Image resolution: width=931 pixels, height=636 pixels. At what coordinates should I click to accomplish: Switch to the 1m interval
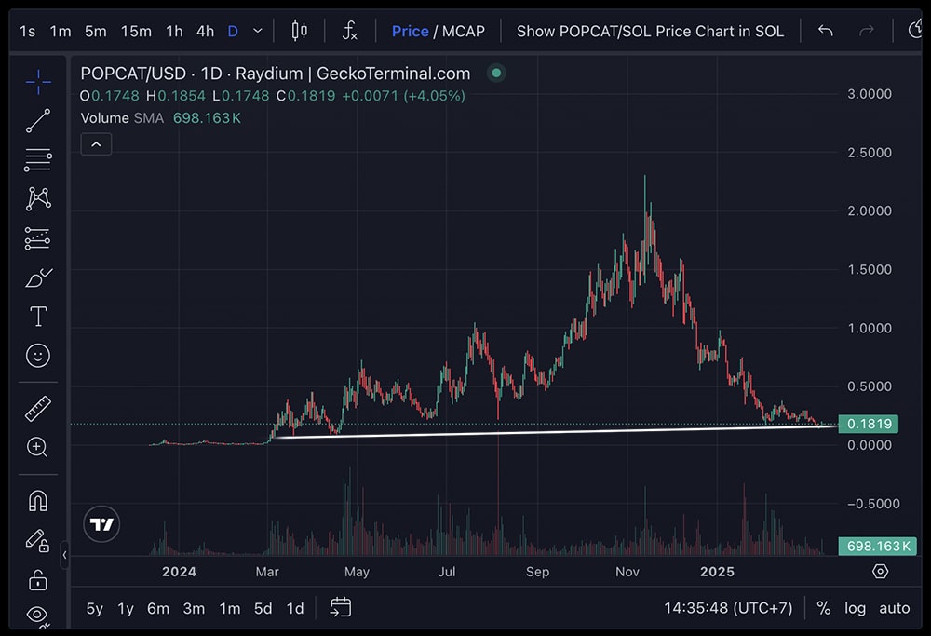pos(60,31)
